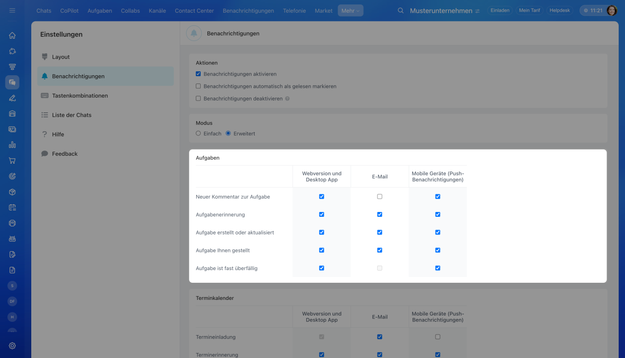
Task: Select the Einfach mode radio button
Action: [198, 133]
